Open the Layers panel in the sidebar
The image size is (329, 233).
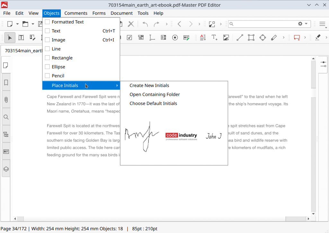point(6,169)
